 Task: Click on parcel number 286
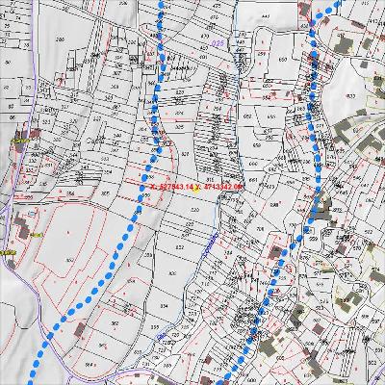point(60,39)
